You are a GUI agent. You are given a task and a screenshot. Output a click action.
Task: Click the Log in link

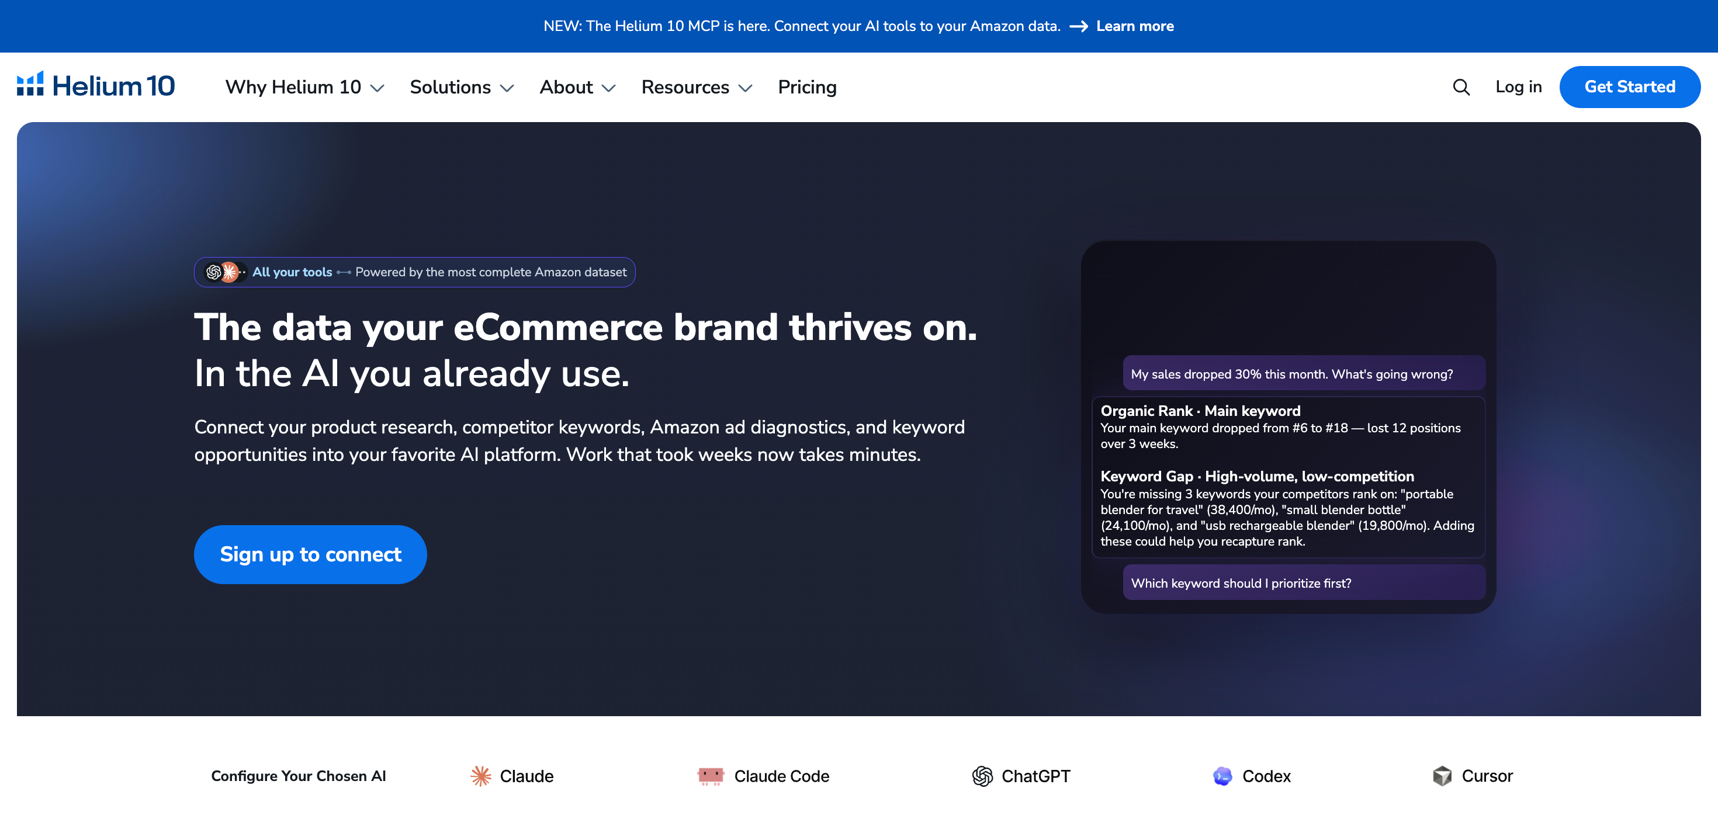[1518, 86]
